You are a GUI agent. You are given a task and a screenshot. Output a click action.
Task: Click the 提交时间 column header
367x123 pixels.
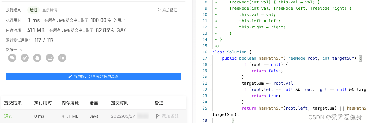point(120,103)
